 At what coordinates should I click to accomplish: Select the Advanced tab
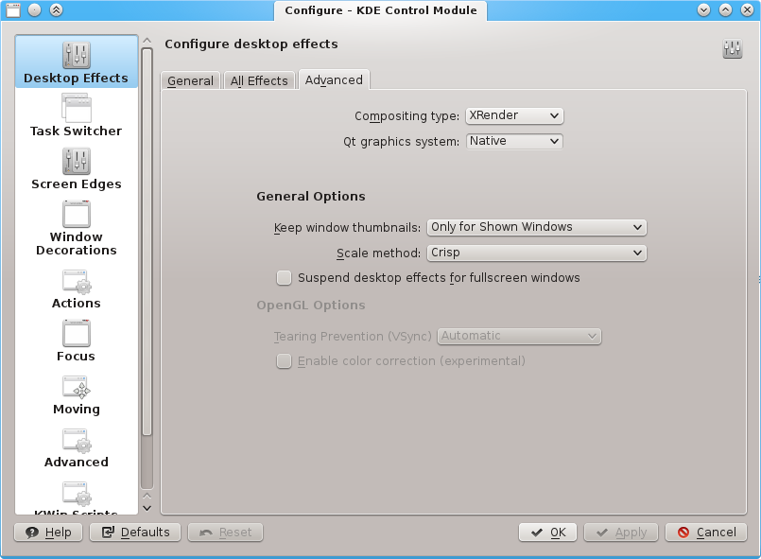point(334,79)
